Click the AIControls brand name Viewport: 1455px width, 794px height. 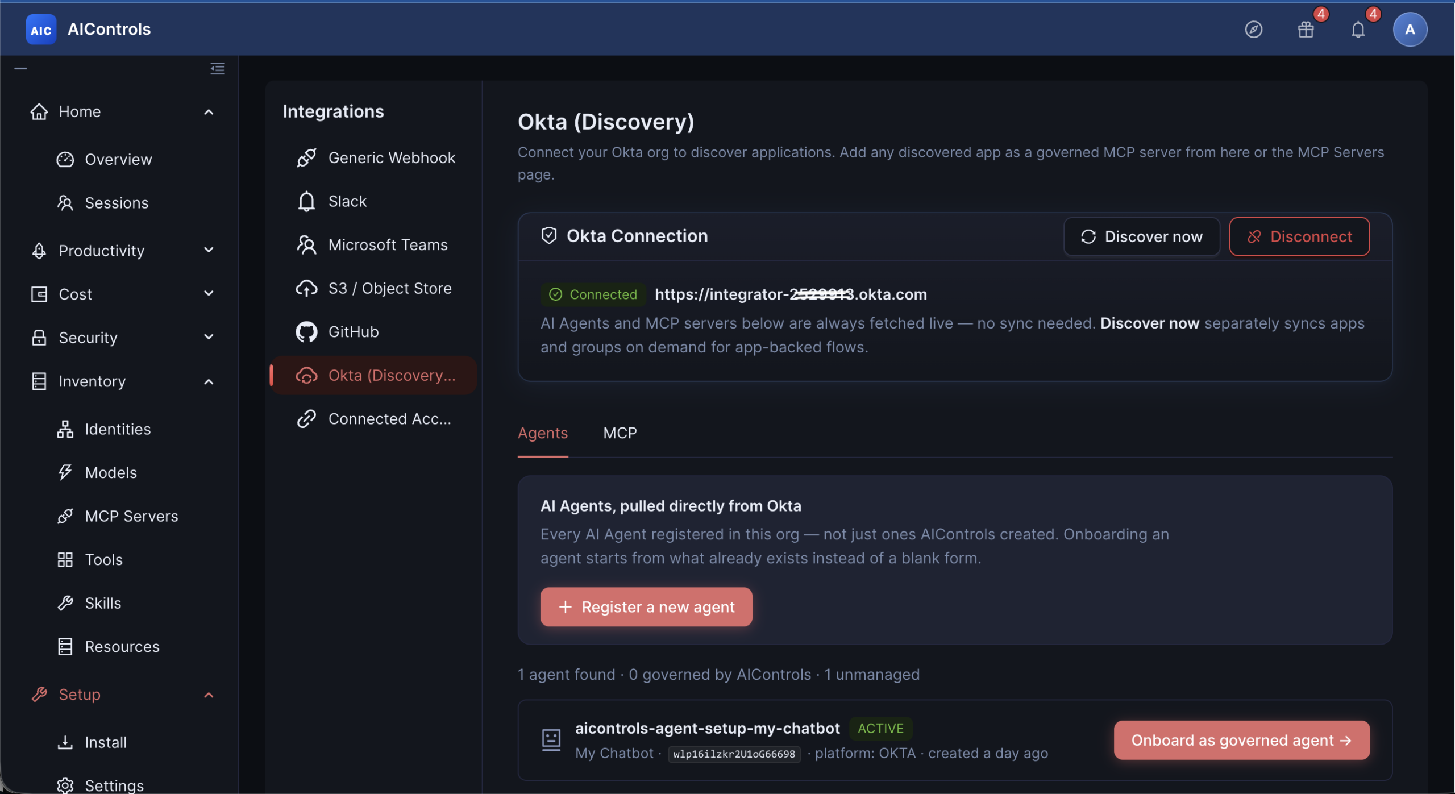point(109,30)
